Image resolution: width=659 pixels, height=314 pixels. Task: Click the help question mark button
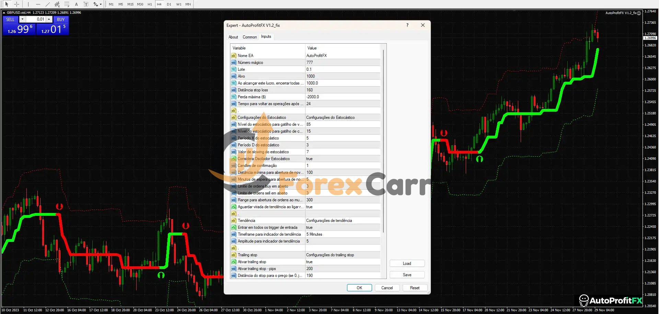pos(407,25)
